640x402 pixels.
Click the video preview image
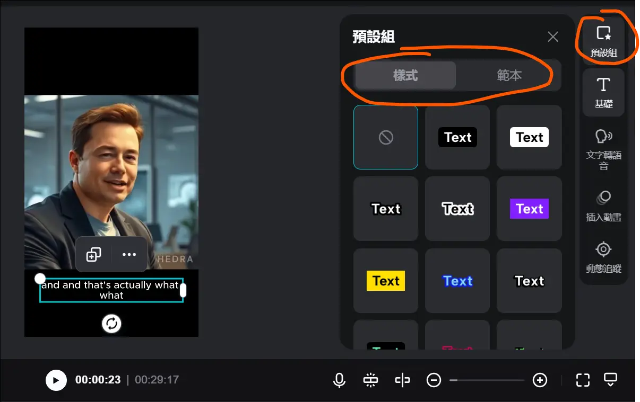(111, 182)
